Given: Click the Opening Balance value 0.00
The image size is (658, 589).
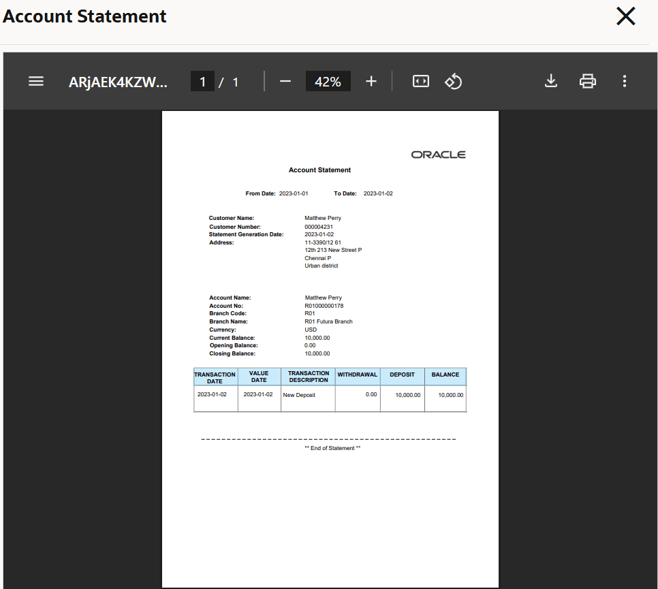Looking at the screenshot, I should (x=310, y=345).
